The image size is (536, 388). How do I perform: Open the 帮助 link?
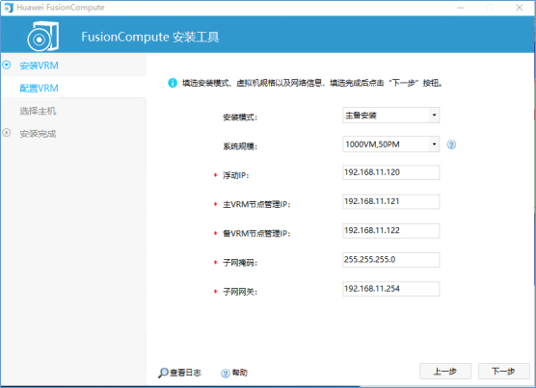point(240,373)
